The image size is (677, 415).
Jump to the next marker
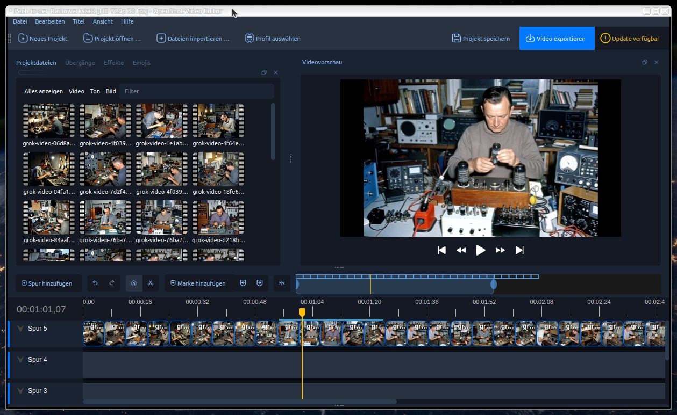(260, 283)
